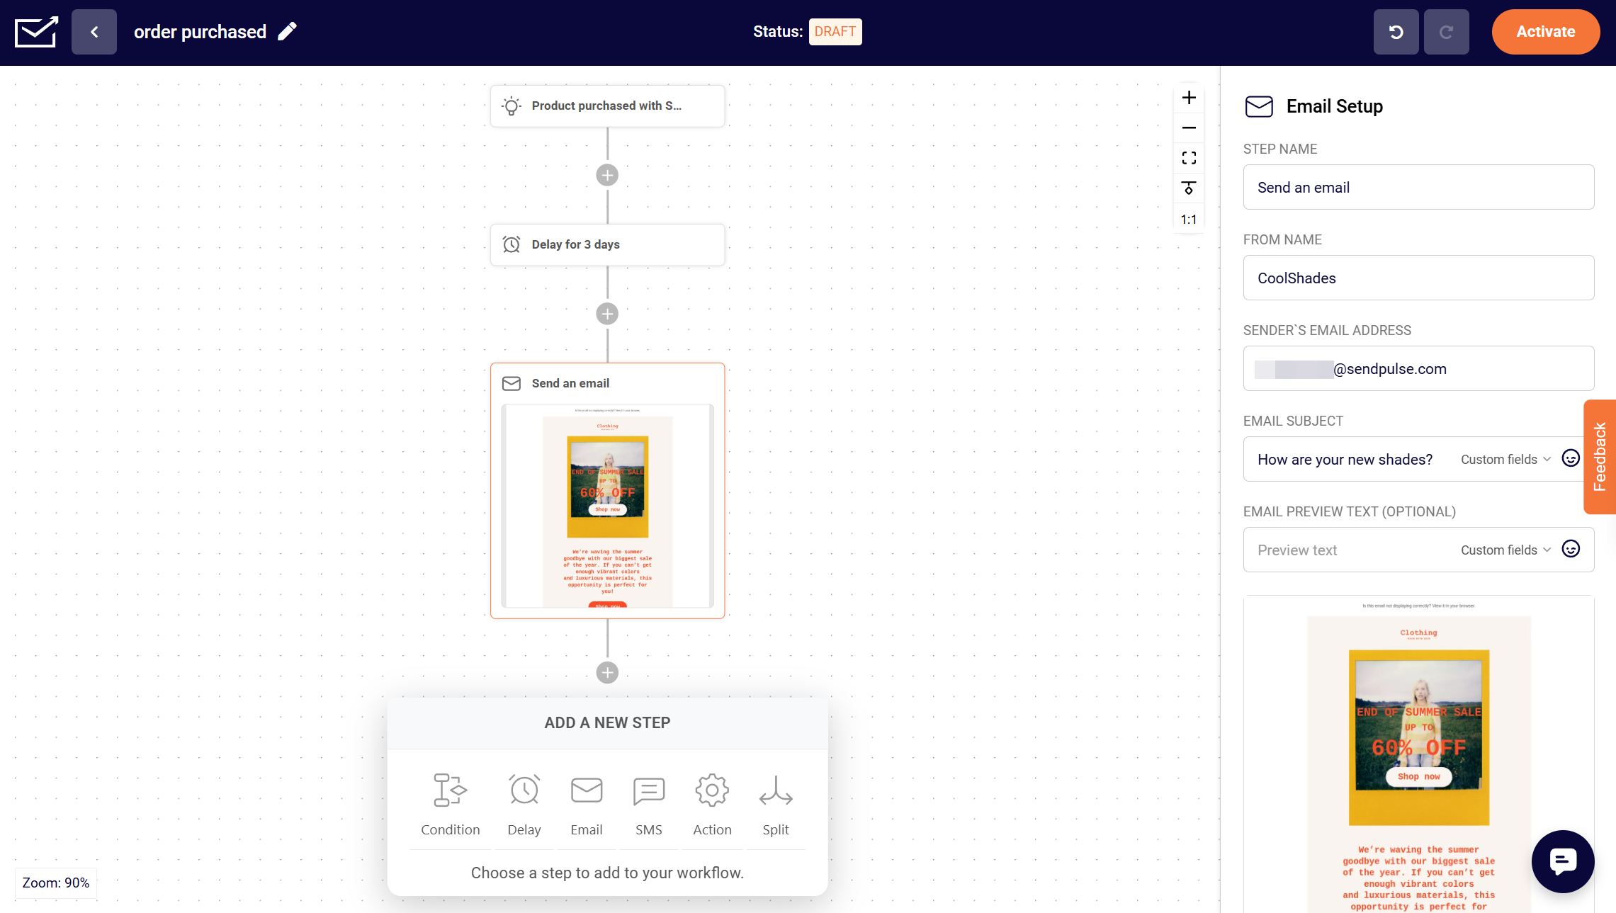1616x913 pixels.
Task: Select the Delay for 3 days block
Action: (607, 245)
